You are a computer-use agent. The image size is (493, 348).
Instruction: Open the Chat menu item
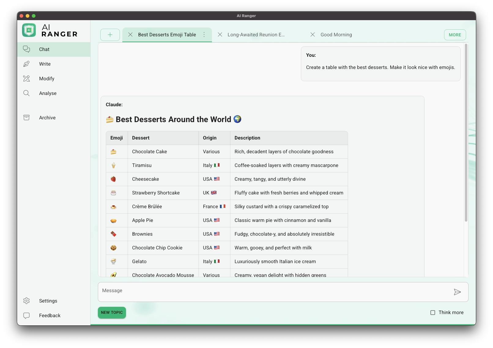pos(54,49)
